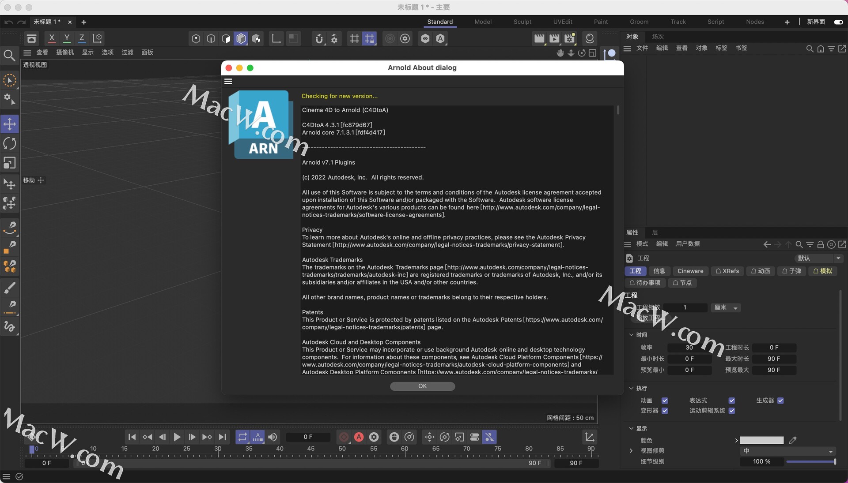Select the Rotate tool in left toolbar
848x483 pixels.
pos(10,143)
